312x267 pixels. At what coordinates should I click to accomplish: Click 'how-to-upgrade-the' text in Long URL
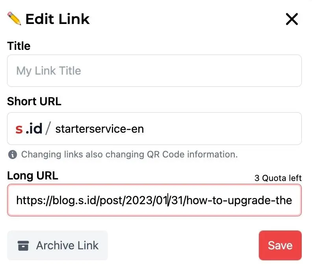pos(239,200)
